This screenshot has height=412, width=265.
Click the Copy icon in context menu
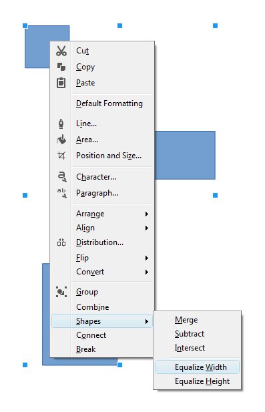[x=61, y=67]
